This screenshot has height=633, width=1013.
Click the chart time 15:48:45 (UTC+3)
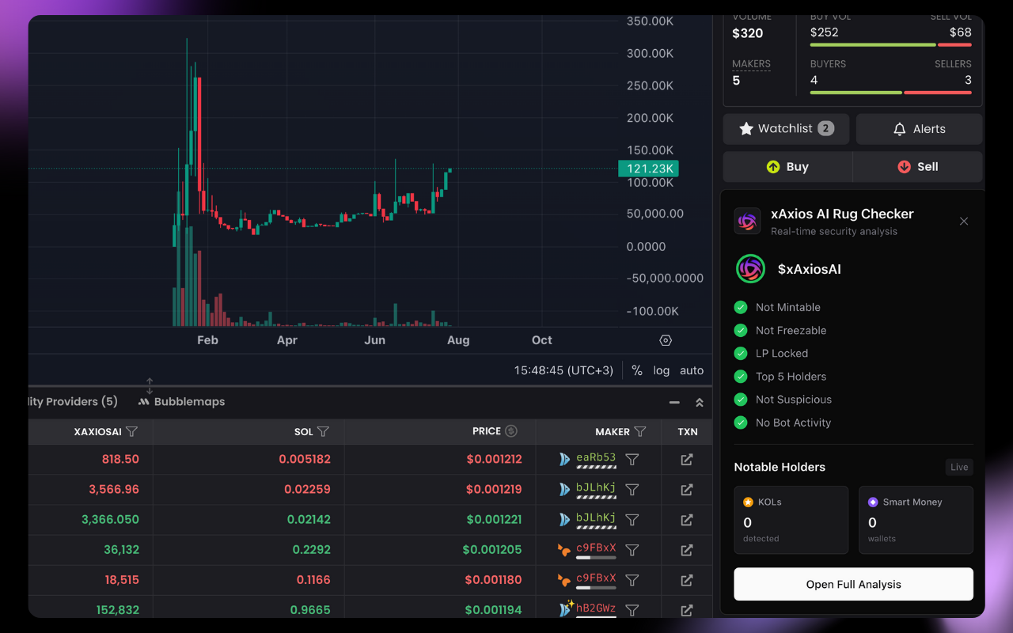coord(563,370)
